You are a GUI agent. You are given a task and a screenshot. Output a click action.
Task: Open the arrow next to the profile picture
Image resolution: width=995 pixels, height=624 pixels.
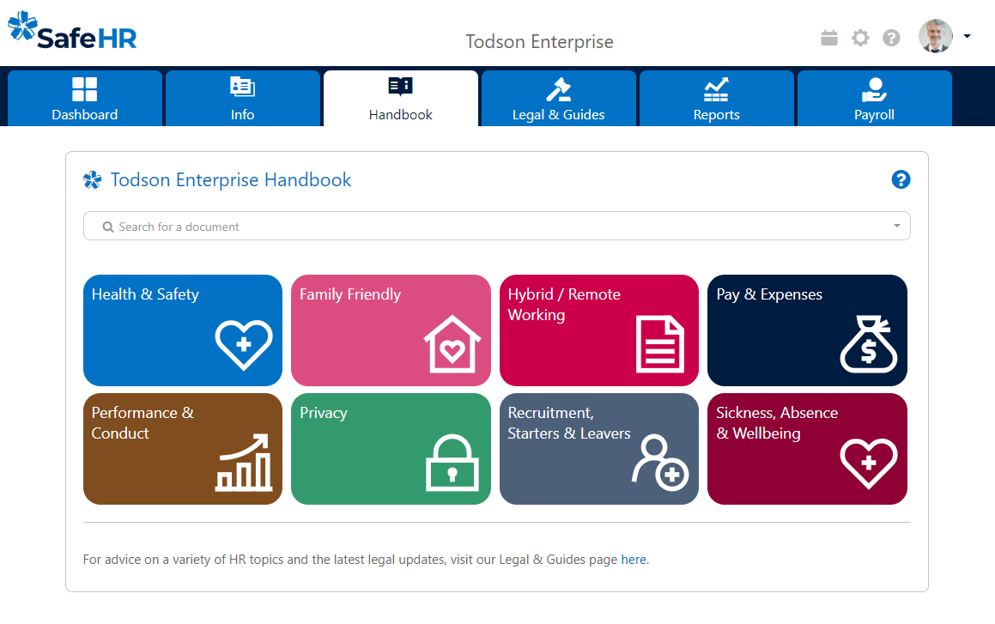click(x=967, y=37)
